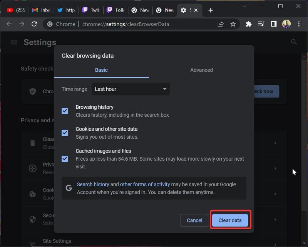The height and width of the screenshot is (247, 308).
Task: Go back to previous page
Action: [9, 24]
